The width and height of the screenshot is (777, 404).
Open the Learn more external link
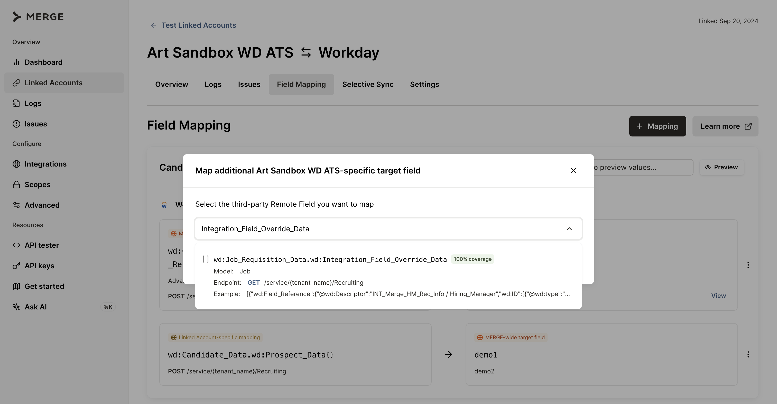tap(725, 126)
